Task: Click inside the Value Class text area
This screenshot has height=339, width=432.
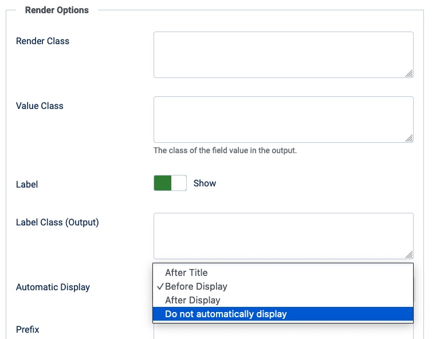Action: [x=284, y=119]
